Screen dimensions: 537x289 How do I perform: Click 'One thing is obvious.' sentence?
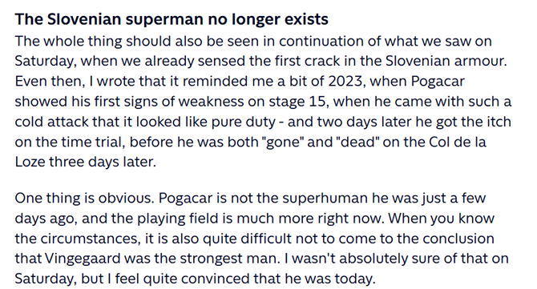85,198
